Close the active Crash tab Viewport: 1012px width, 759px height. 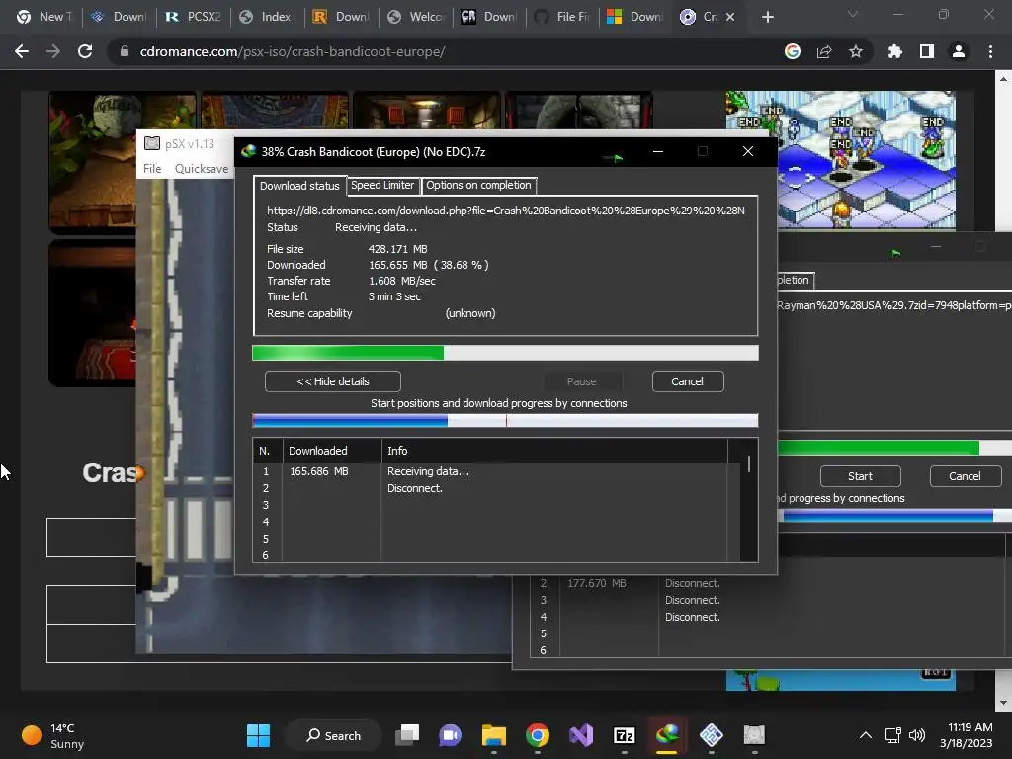pos(730,17)
